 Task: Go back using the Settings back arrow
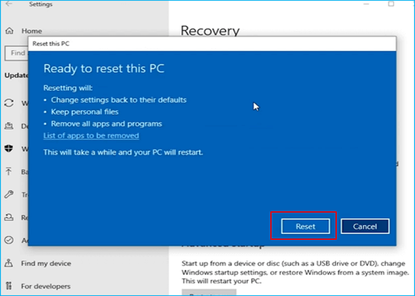(x=9, y=5)
